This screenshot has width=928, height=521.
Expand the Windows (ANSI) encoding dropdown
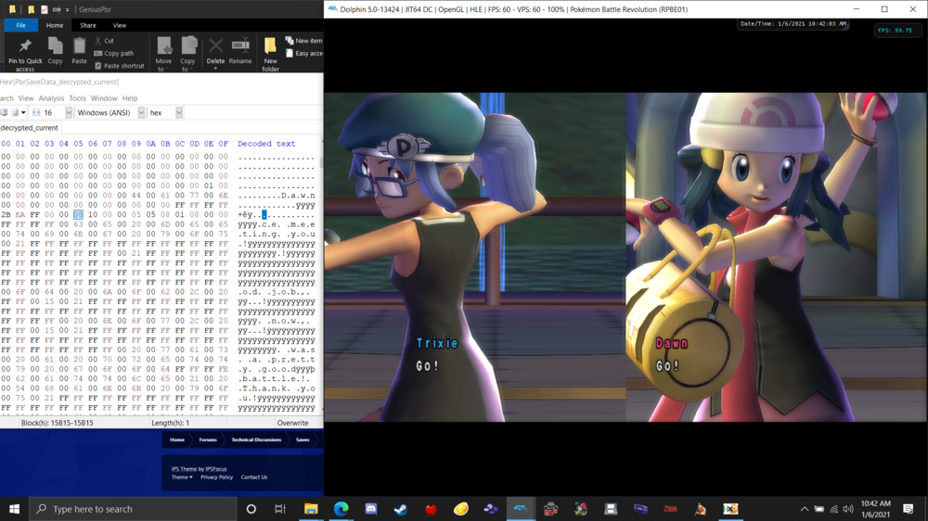(x=141, y=112)
